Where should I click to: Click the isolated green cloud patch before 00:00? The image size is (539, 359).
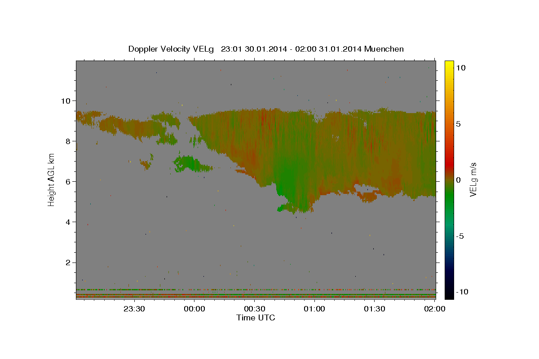(x=191, y=164)
